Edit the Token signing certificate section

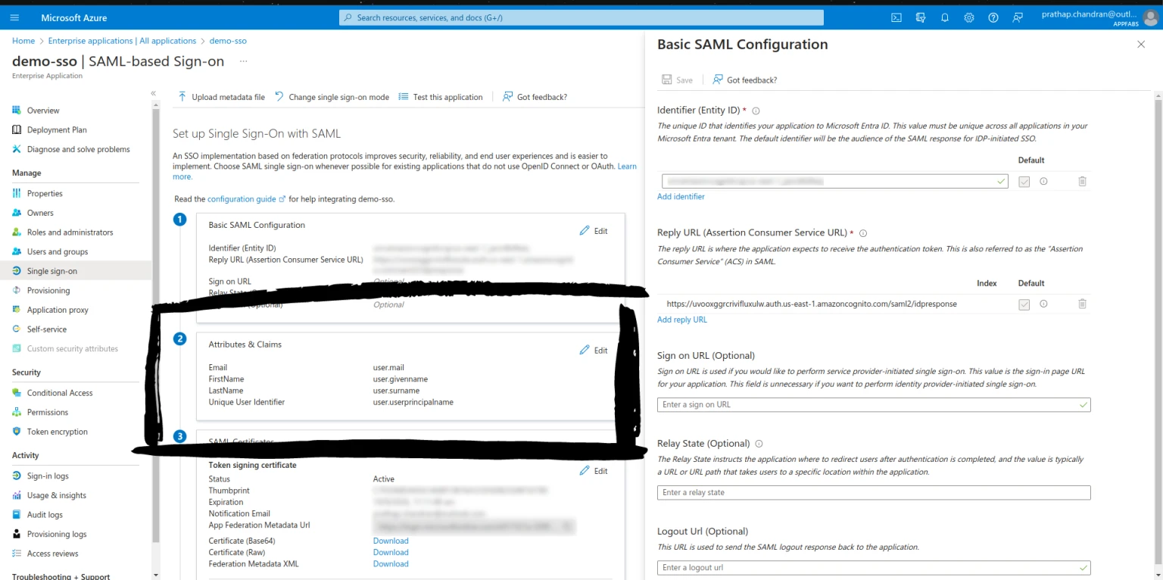pyautogui.click(x=594, y=471)
